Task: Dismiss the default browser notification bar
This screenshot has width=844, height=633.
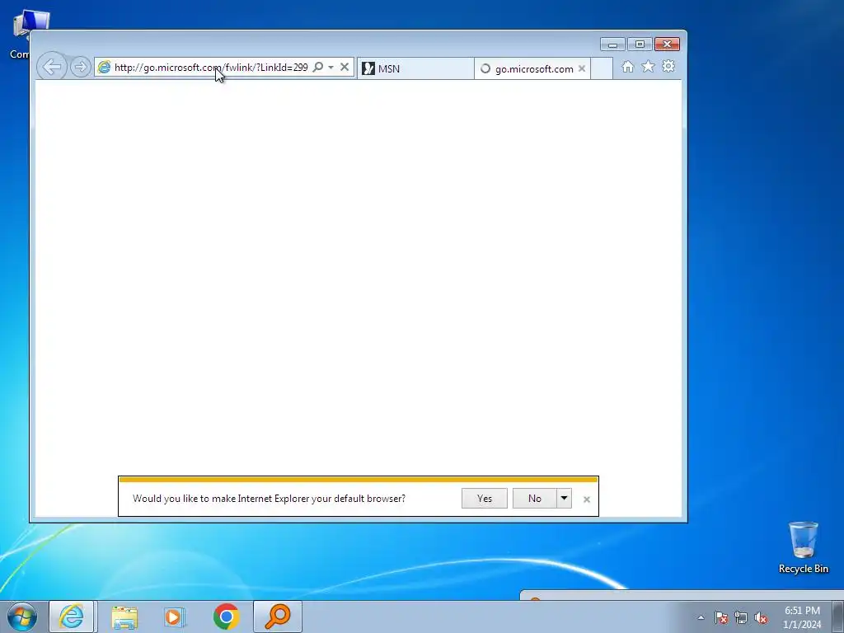Action: click(587, 499)
